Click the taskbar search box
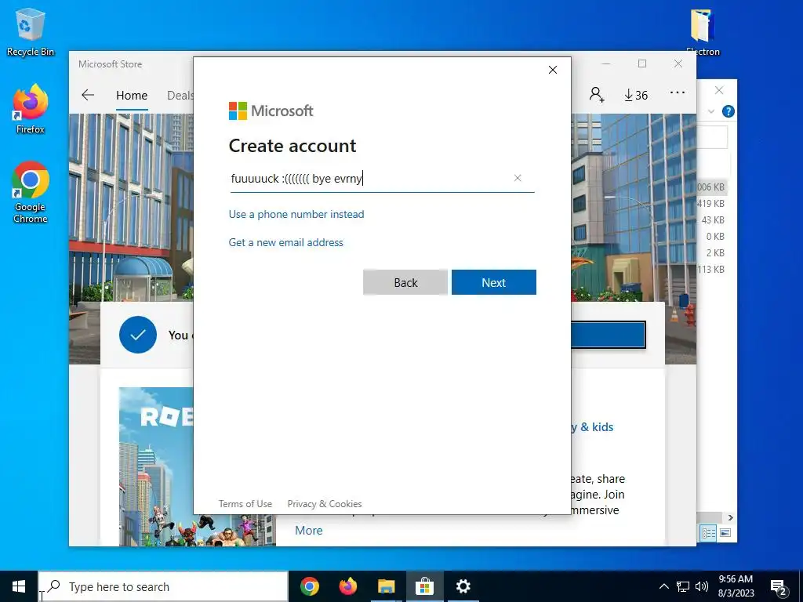 (x=163, y=586)
